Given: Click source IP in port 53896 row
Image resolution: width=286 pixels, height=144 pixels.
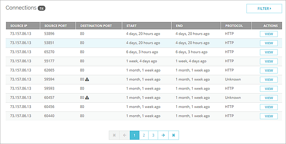Looking at the screenshot, I should click(21, 34).
